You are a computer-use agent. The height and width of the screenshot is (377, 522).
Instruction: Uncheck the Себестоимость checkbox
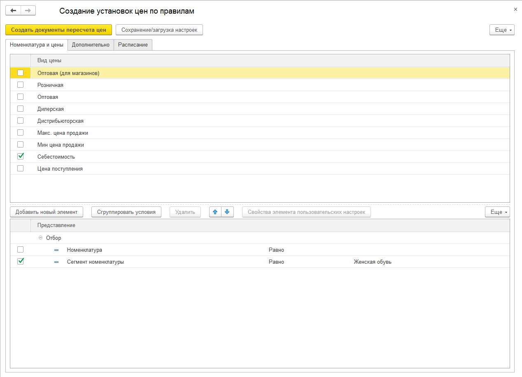(21, 157)
